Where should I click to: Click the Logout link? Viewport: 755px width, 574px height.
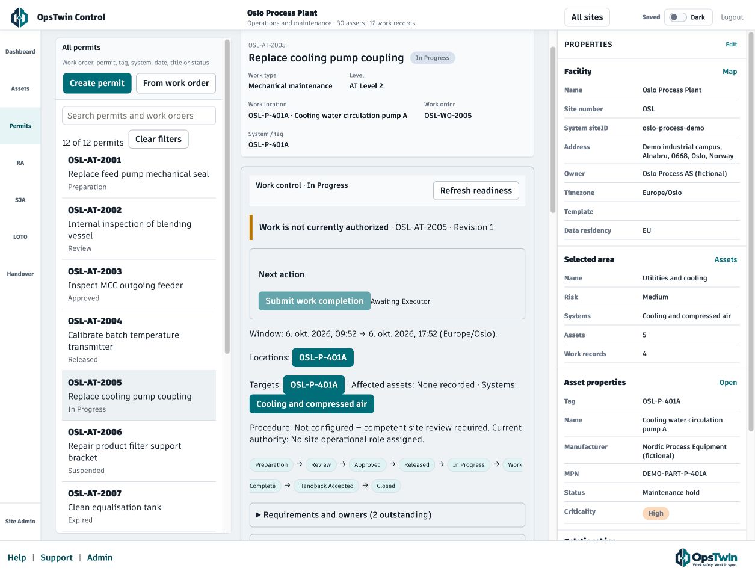pyautogui.click(x=732, y=17)
